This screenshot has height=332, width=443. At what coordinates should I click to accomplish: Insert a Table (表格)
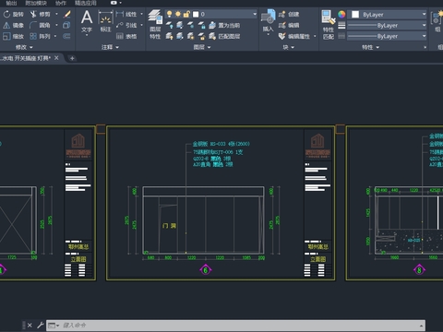(126, 36)
